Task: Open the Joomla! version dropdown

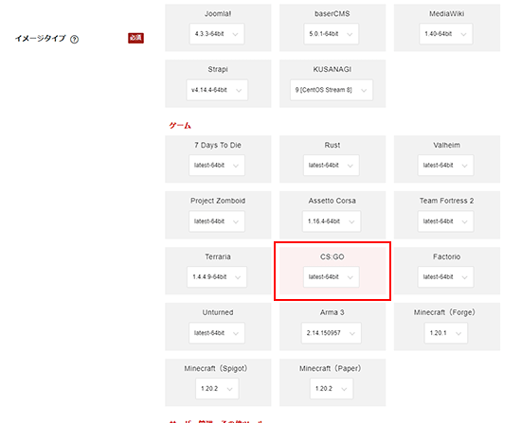Action: pyautogui.click(x=217, y=34)
